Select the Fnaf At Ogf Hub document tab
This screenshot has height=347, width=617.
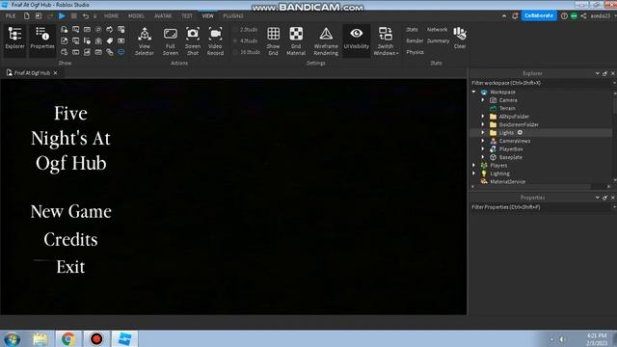point(32,73)
